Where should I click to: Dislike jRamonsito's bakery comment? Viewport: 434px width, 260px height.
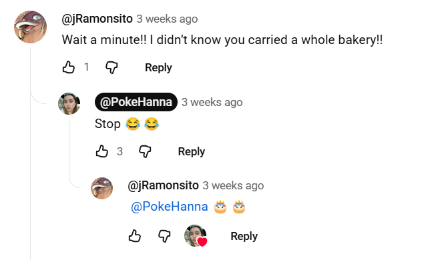coord(112,67)
